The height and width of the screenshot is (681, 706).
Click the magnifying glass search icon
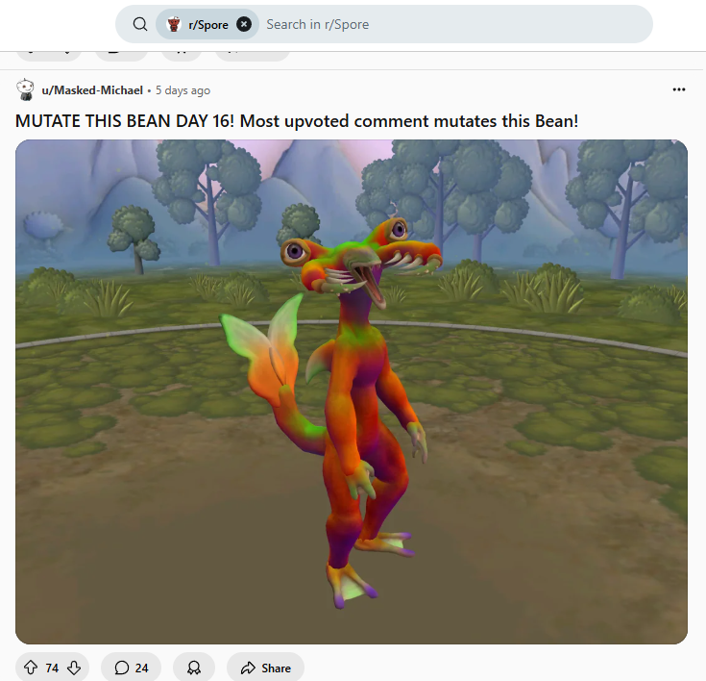tap(140, 24)
